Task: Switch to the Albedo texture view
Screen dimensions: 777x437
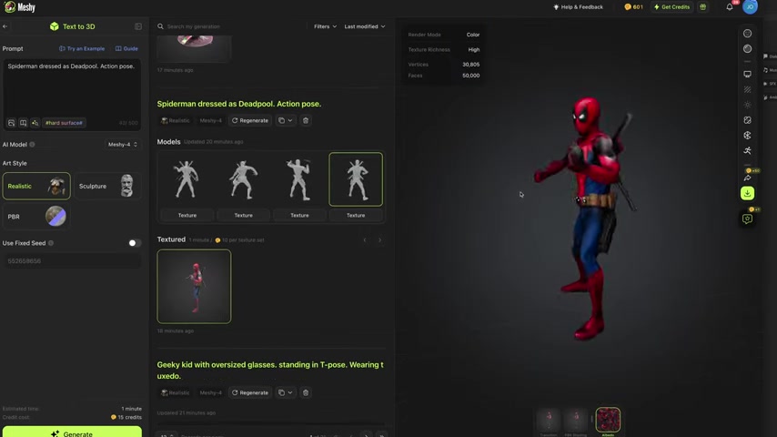Action: tap(608, 420)
